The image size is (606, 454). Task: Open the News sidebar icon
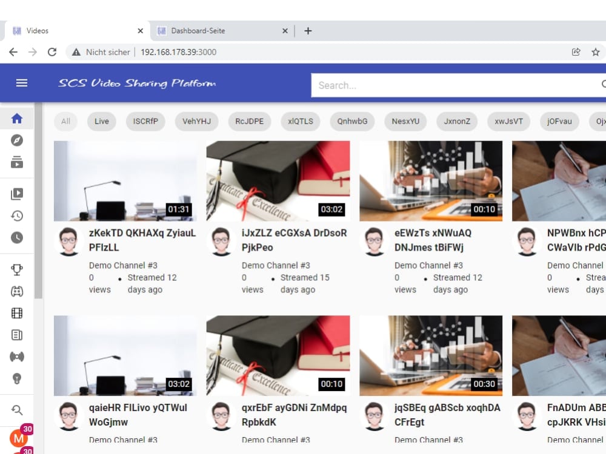pos(16,335)
